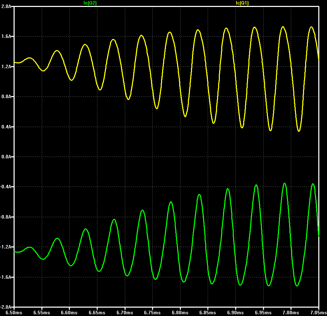Click the -0.8A vertical axis label
This screenshot has height=316, width=327.
(6, 217)
